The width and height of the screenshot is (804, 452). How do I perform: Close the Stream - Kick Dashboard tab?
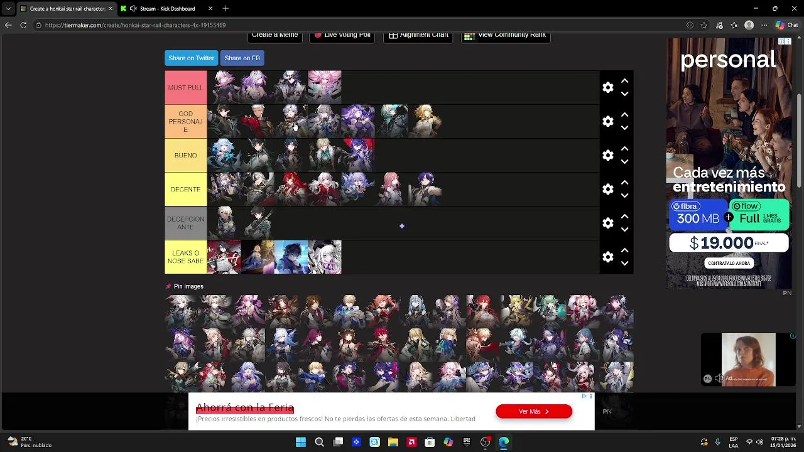coord(210,9)
